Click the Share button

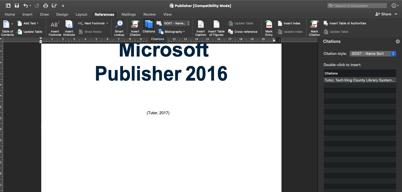(383, 14)
